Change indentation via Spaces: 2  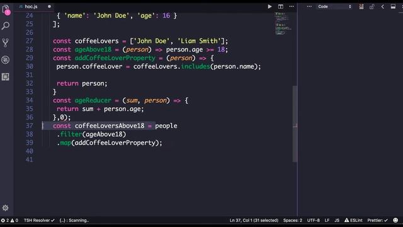click(x=293, y=220)
